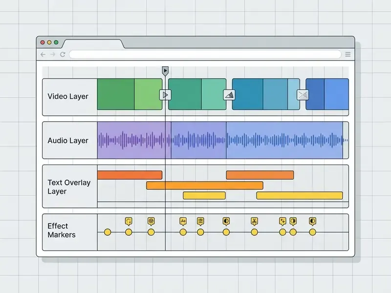Click the contrast icon left of the scissors
Viewport: 391px width, 293px height.
point(226,221)
